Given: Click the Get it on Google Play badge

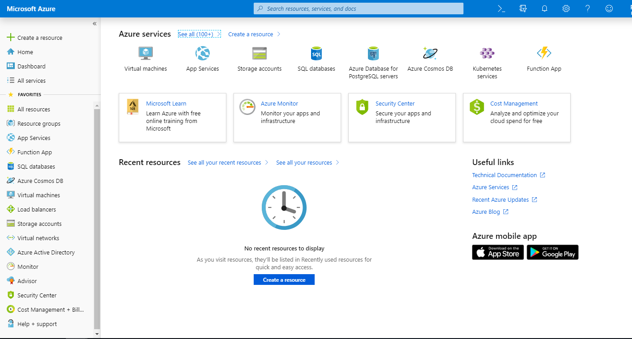Looking at the screenshot, I should click(x=552, y=252).
